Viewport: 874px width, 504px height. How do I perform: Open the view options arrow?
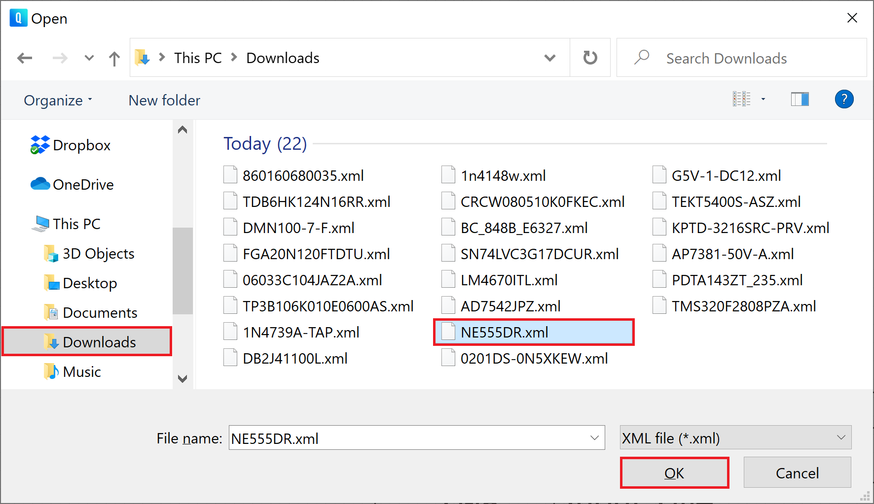coord(763,99)
